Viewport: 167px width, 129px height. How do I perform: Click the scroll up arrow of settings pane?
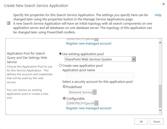(x=160, y=43)
